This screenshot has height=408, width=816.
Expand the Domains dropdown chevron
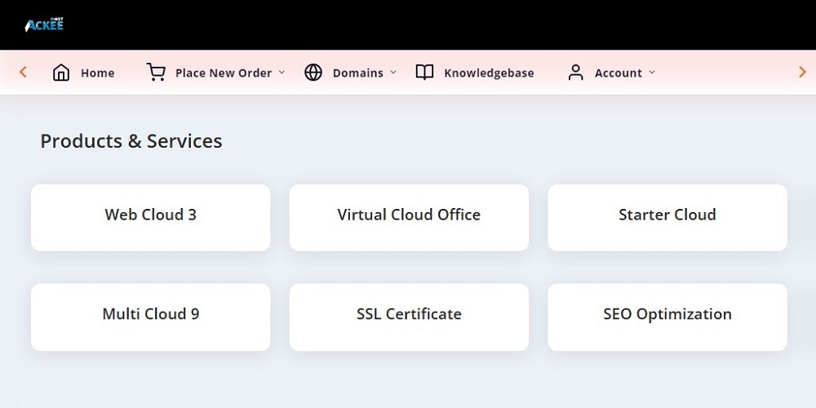[x=393, y=73]
